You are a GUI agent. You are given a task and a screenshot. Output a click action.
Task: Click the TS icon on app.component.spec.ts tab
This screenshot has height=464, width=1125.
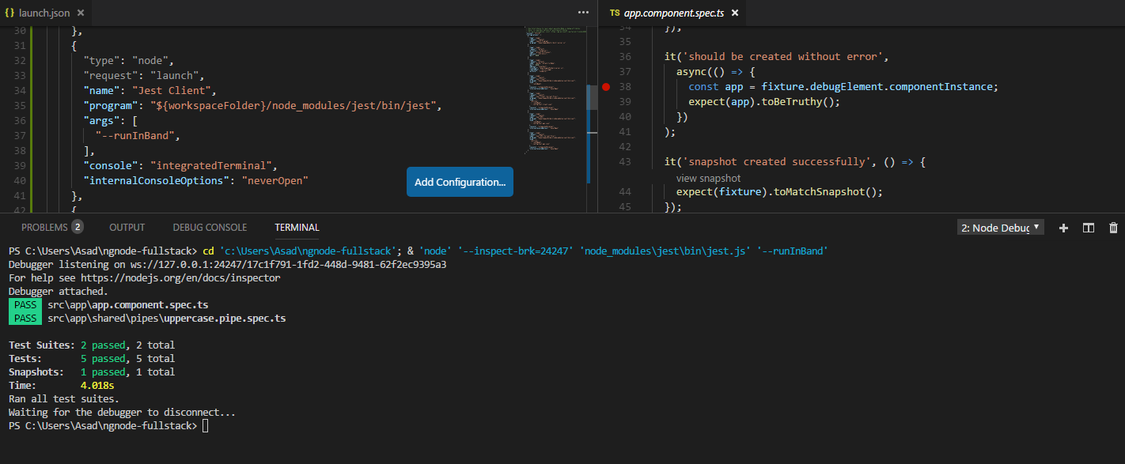click(x=614, y=13)
